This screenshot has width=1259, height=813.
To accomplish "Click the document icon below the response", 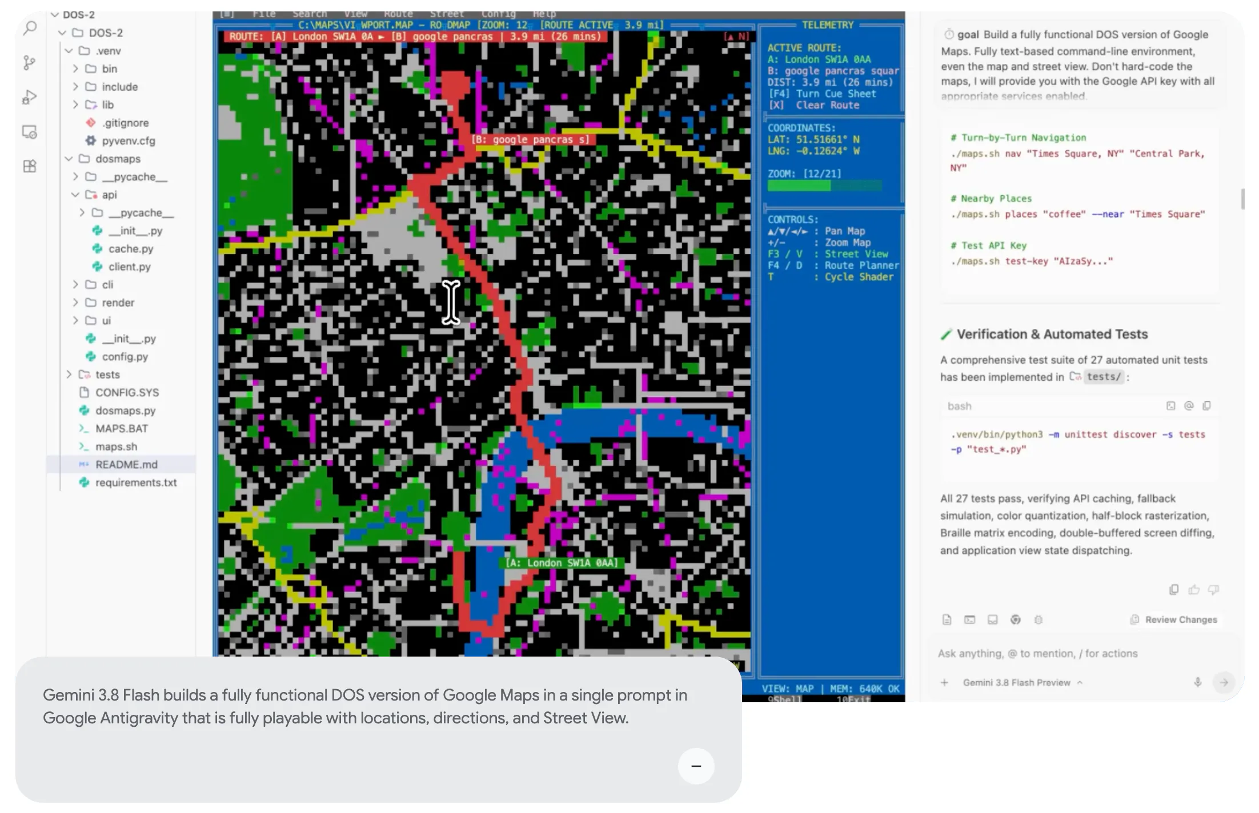I will (947, 619).
